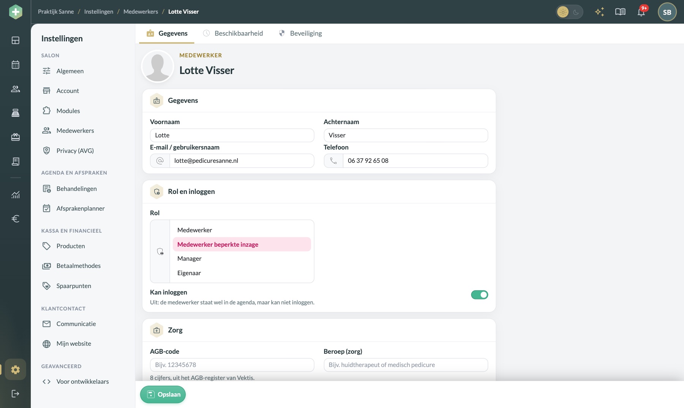This screenshot has height=408, width=684.
Task: Go to Praktijk Sanne breadcrumb
Action: [56, 12]
